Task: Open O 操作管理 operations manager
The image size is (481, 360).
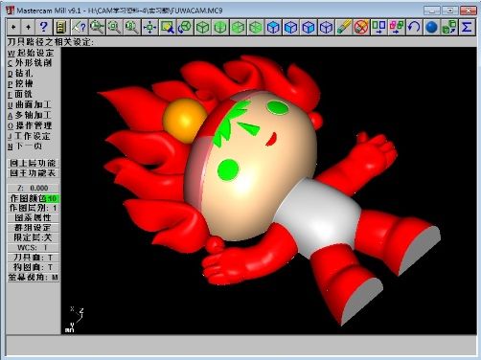Action: click(x=30, y=125)
